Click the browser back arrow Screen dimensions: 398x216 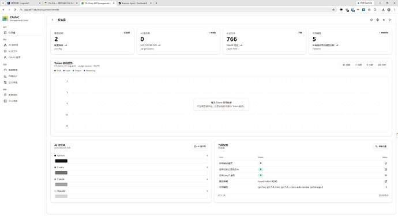tap(3, 10)
